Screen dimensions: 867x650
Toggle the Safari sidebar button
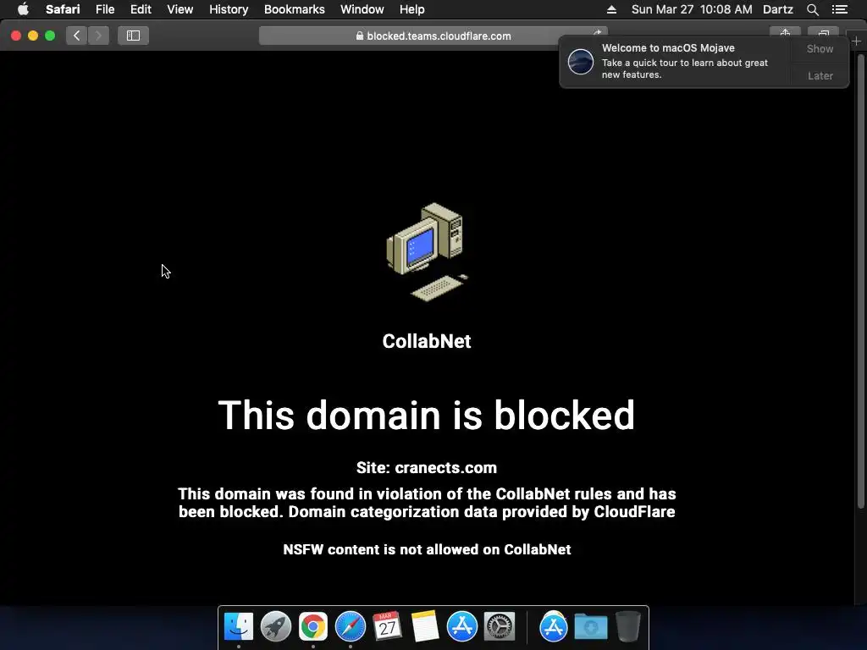pos(133,36)
